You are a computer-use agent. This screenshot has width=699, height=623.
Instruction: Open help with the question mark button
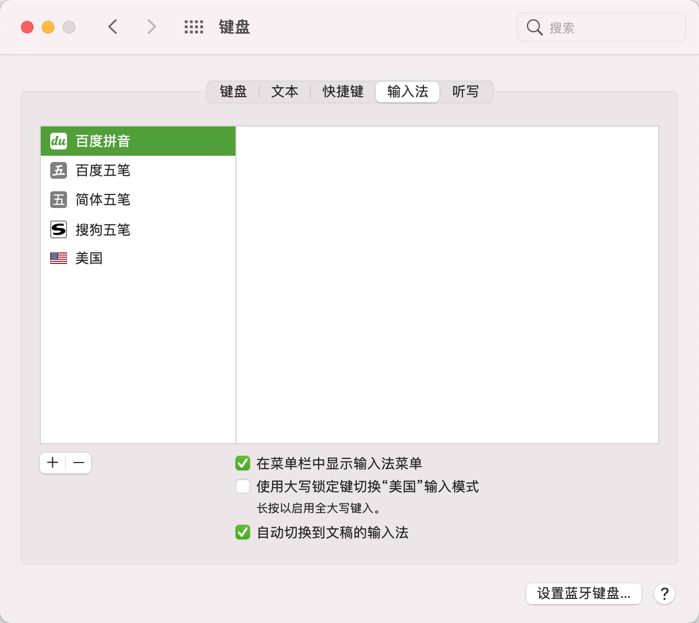point(664,594)
